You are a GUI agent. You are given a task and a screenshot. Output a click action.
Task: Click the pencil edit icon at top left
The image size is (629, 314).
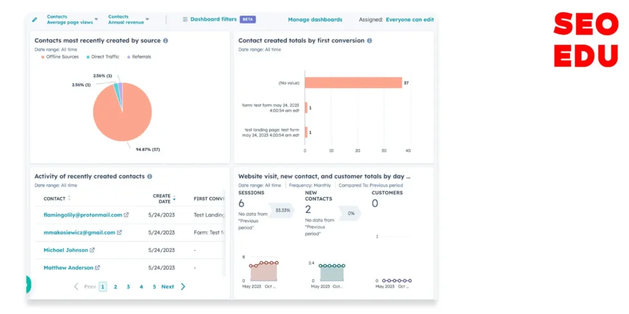point(34,20)
